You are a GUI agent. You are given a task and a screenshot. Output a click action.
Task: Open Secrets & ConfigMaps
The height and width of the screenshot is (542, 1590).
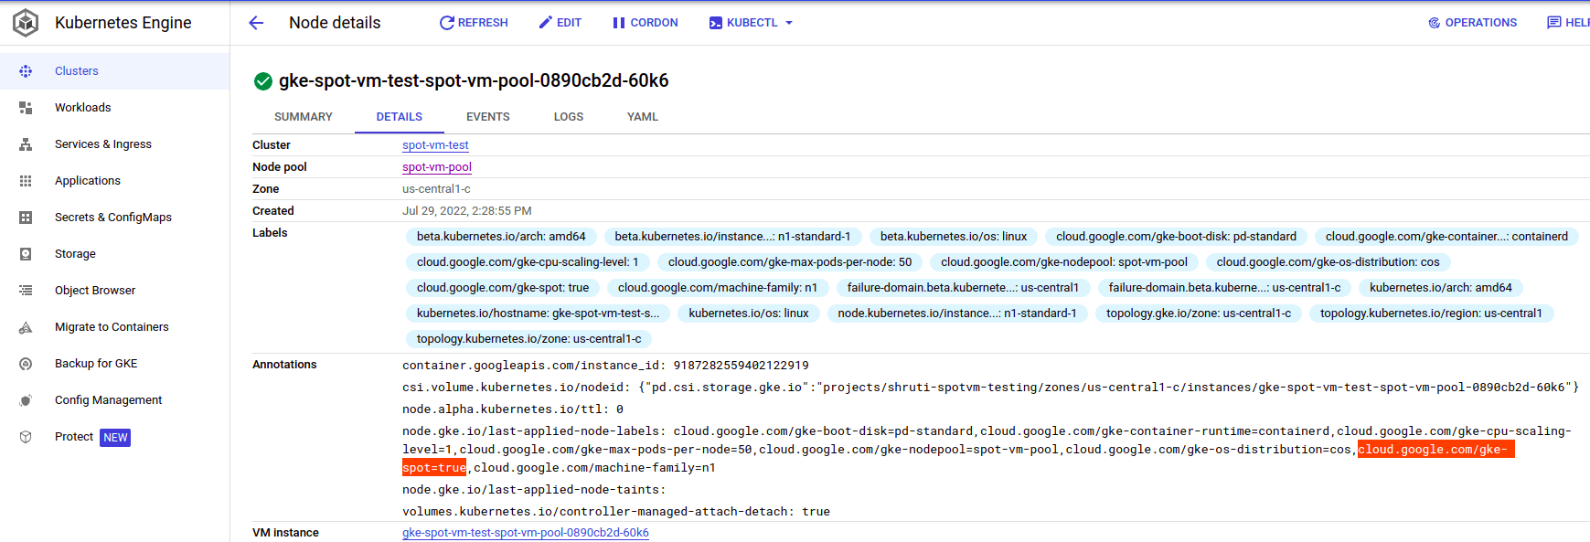pos(113,218)
